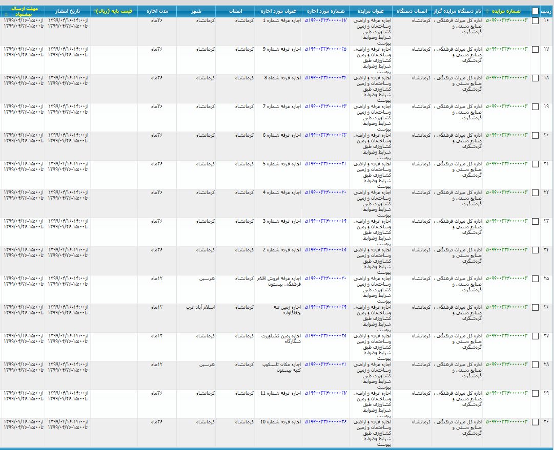Open green auction number link in row 22
This screenshot has width=554, height=450.
[x=506, y=192]
